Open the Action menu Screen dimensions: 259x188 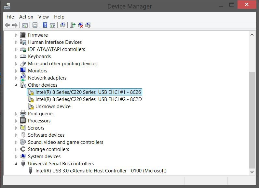(26, 17)
